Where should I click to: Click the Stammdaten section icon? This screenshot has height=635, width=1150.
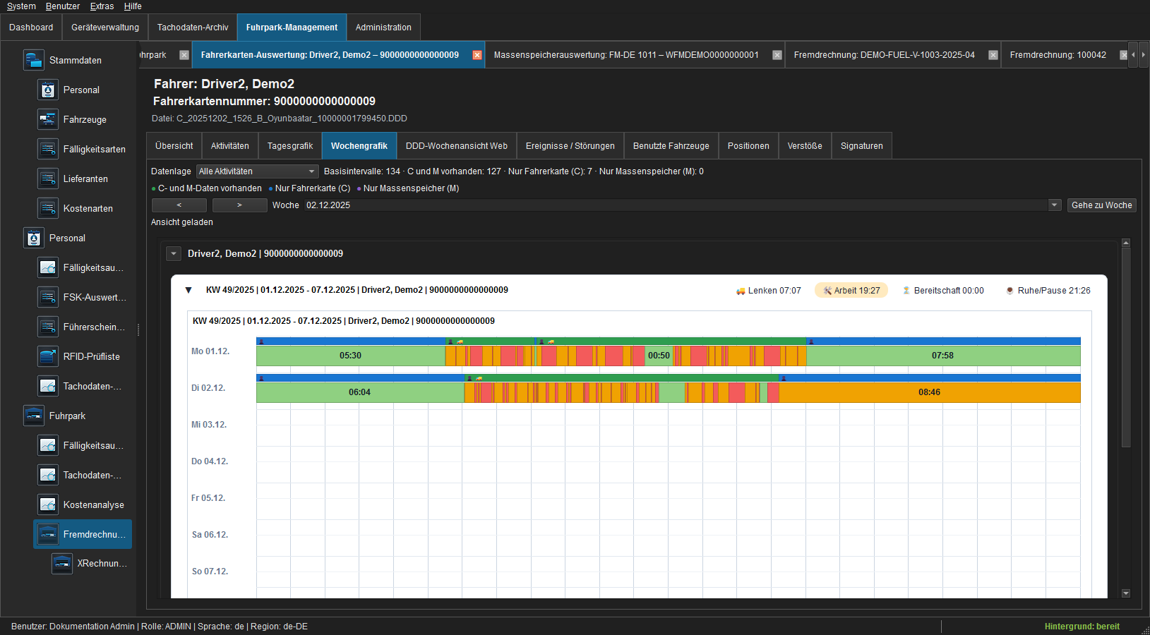point(33,60)
